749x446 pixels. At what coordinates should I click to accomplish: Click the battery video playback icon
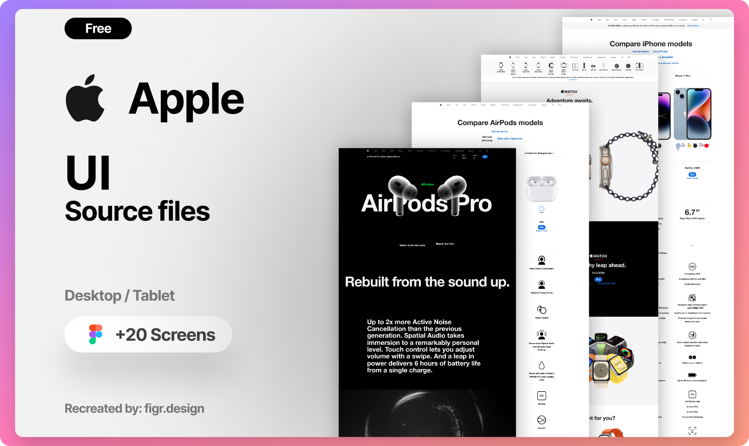[692, 375]
